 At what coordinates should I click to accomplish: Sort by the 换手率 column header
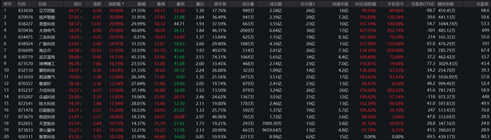(x=220, y=4)
